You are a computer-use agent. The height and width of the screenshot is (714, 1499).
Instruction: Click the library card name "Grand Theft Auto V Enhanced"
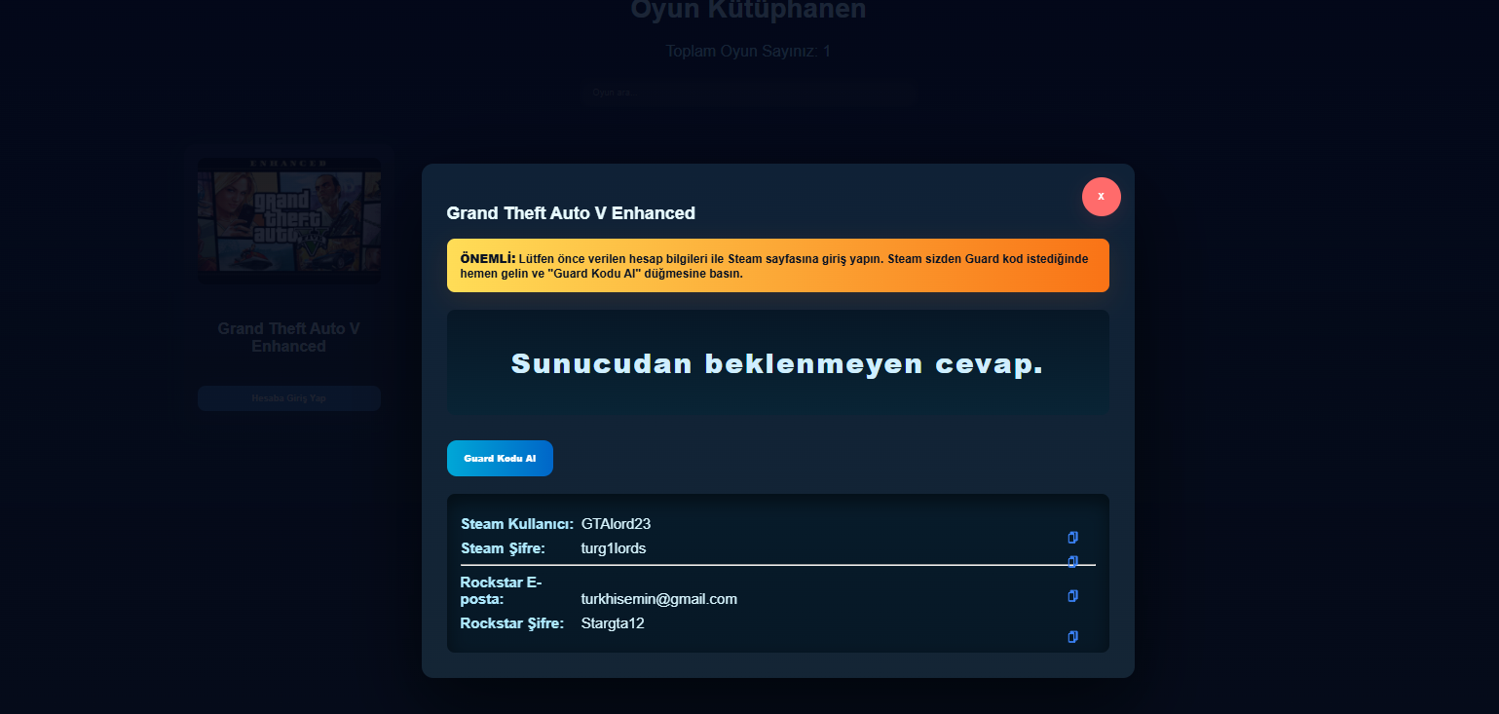click(288, 337)
